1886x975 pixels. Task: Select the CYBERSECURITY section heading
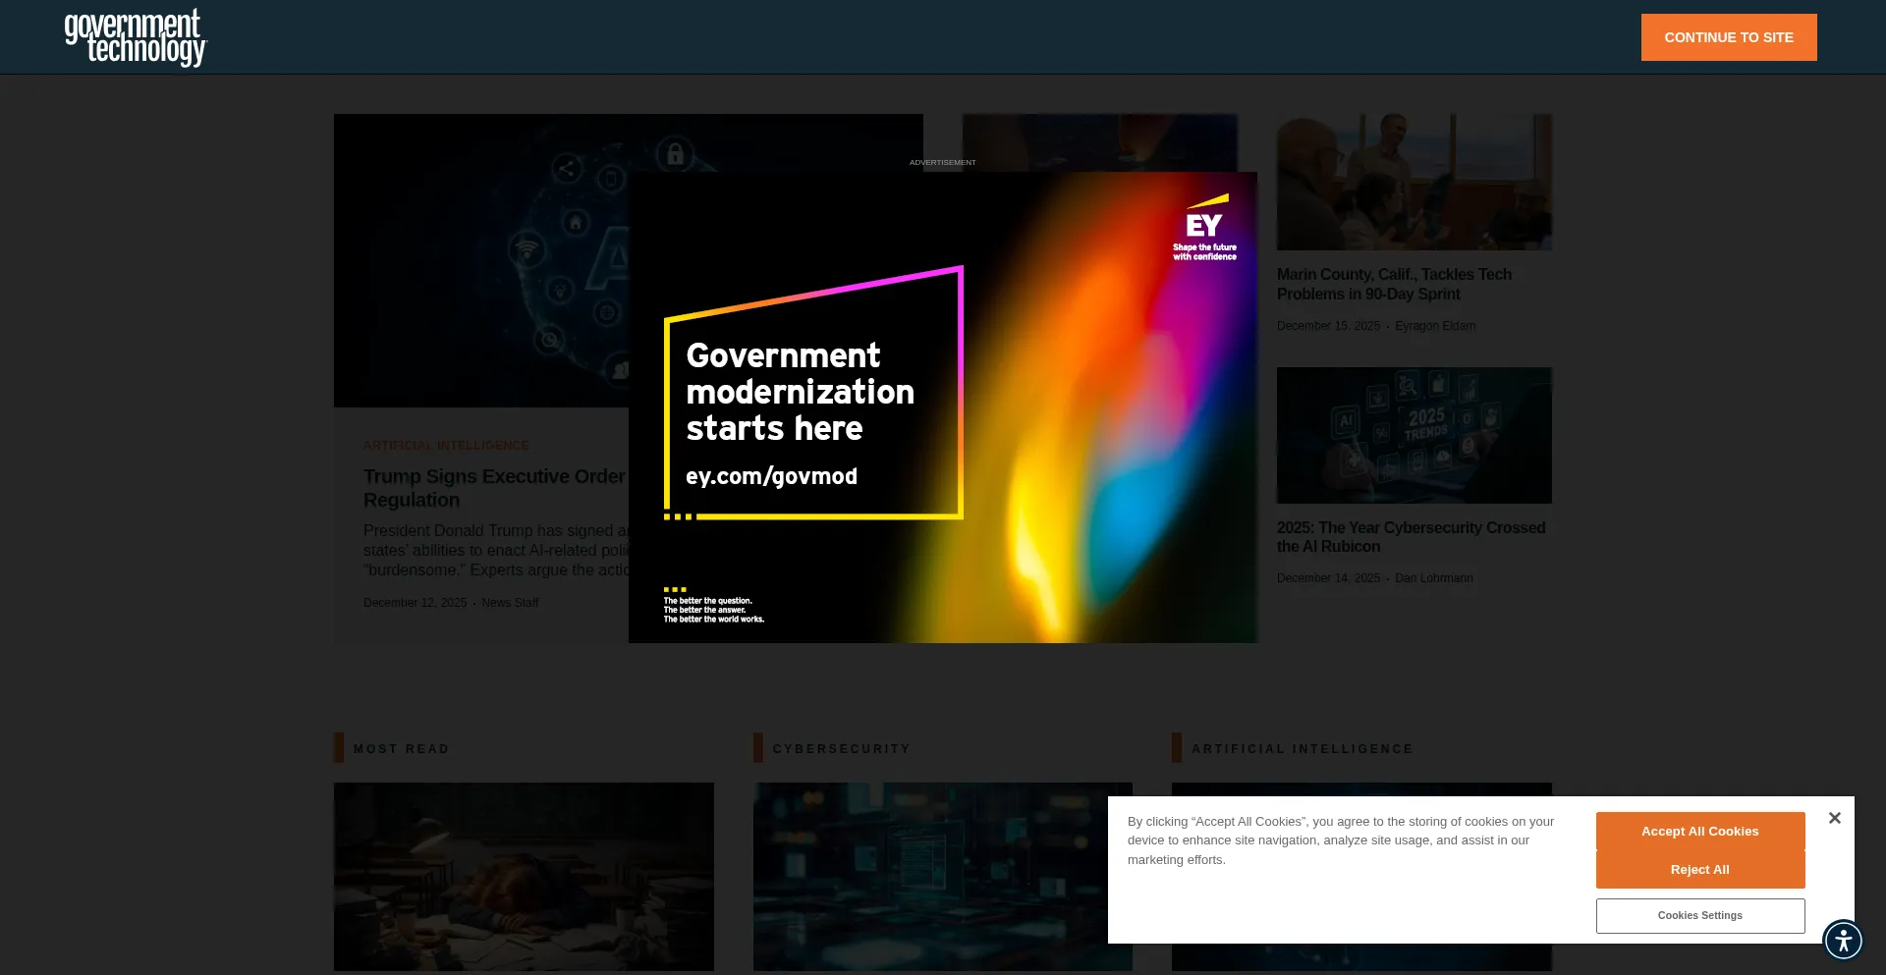pyautogui.click(x=841, y=748)
